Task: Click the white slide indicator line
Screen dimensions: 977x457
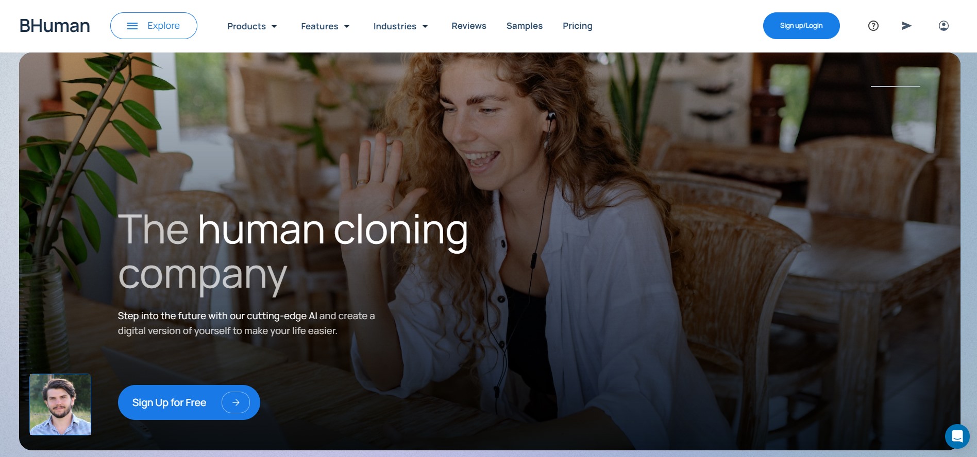Action: 896,86
